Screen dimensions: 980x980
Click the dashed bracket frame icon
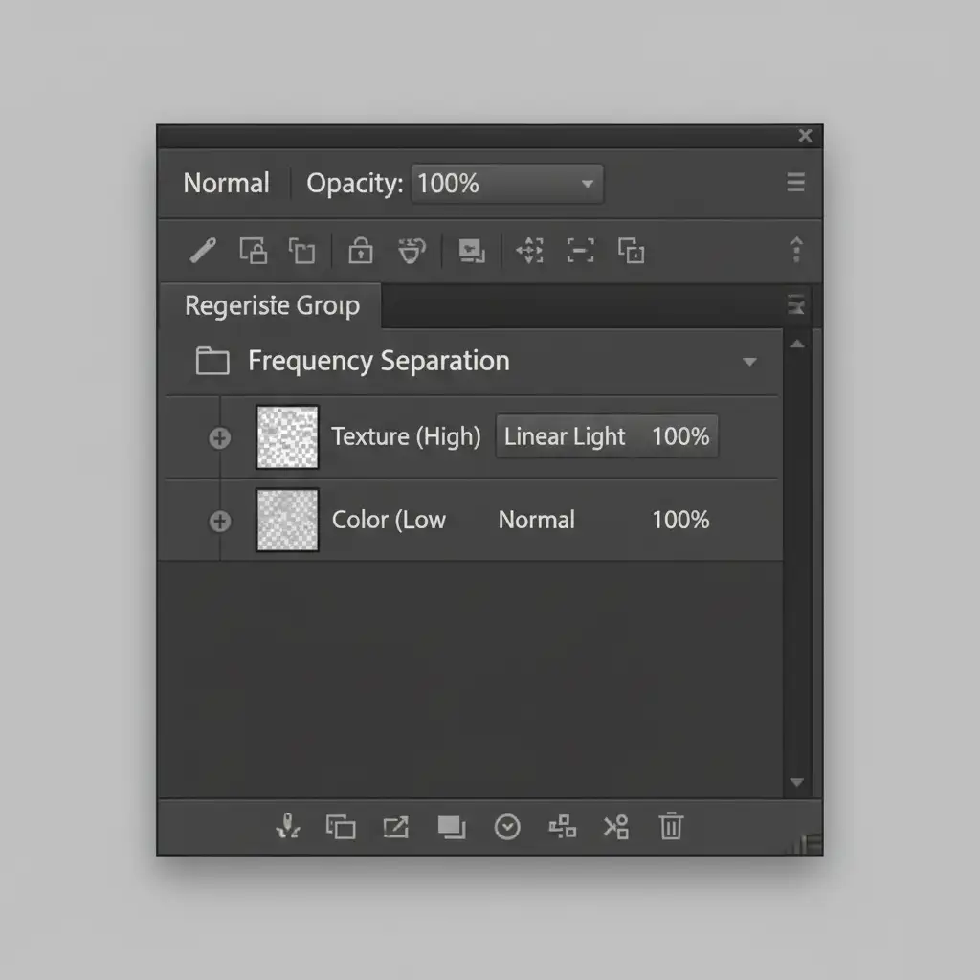tap(580, 251)
